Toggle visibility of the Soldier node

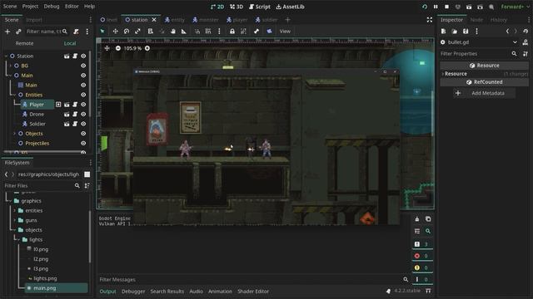coord(83,124)
